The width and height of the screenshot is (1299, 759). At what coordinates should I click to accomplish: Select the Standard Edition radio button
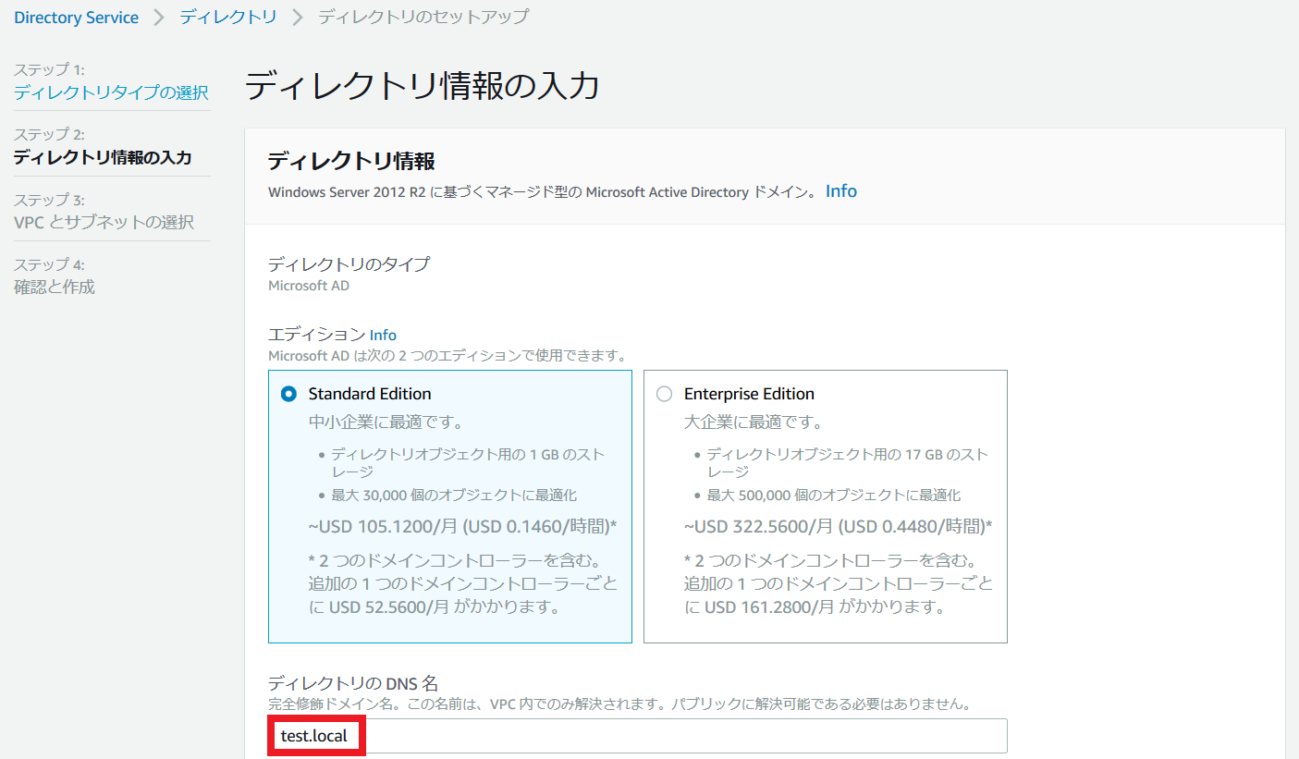[289, 394]
